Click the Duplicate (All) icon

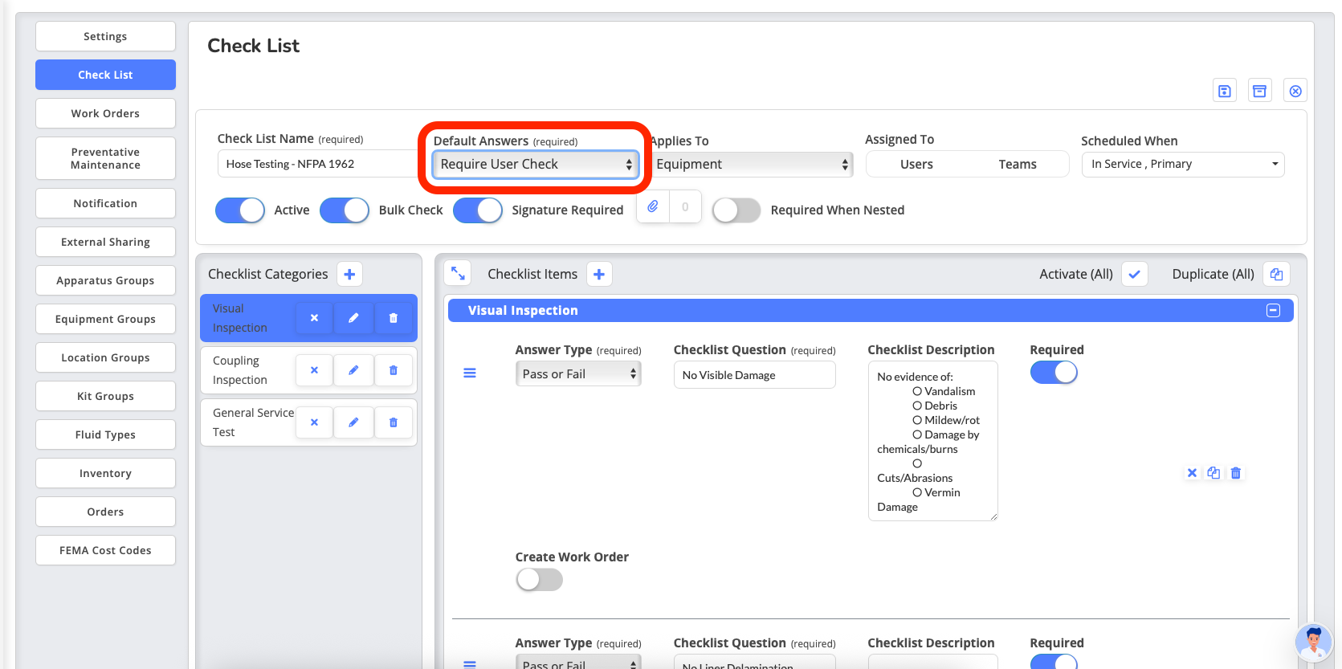pos(1276,274)
